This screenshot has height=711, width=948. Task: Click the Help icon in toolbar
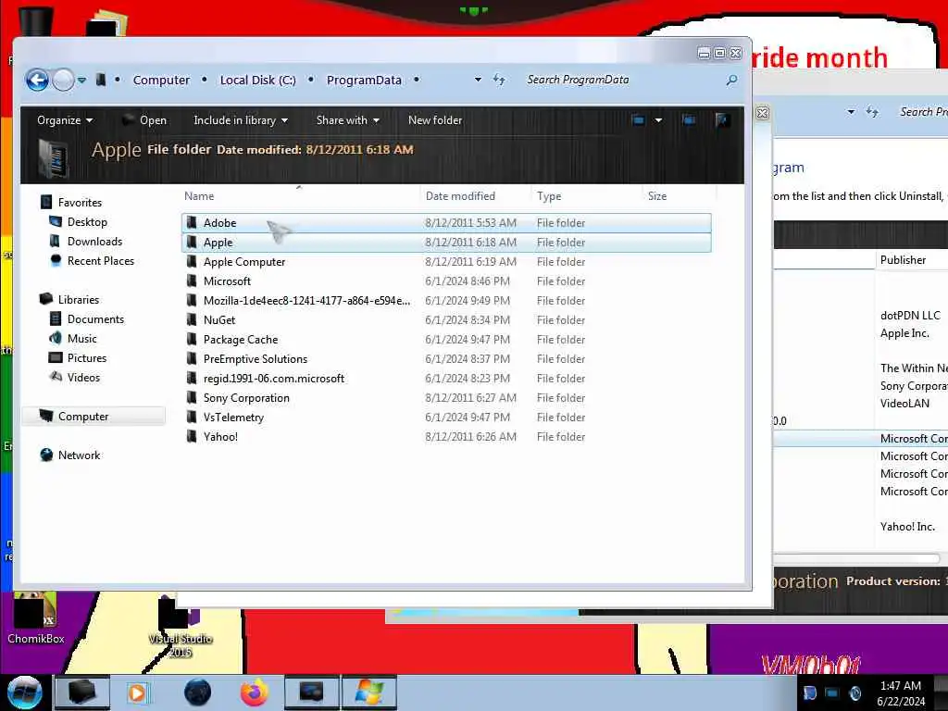(x=722, y=120)
